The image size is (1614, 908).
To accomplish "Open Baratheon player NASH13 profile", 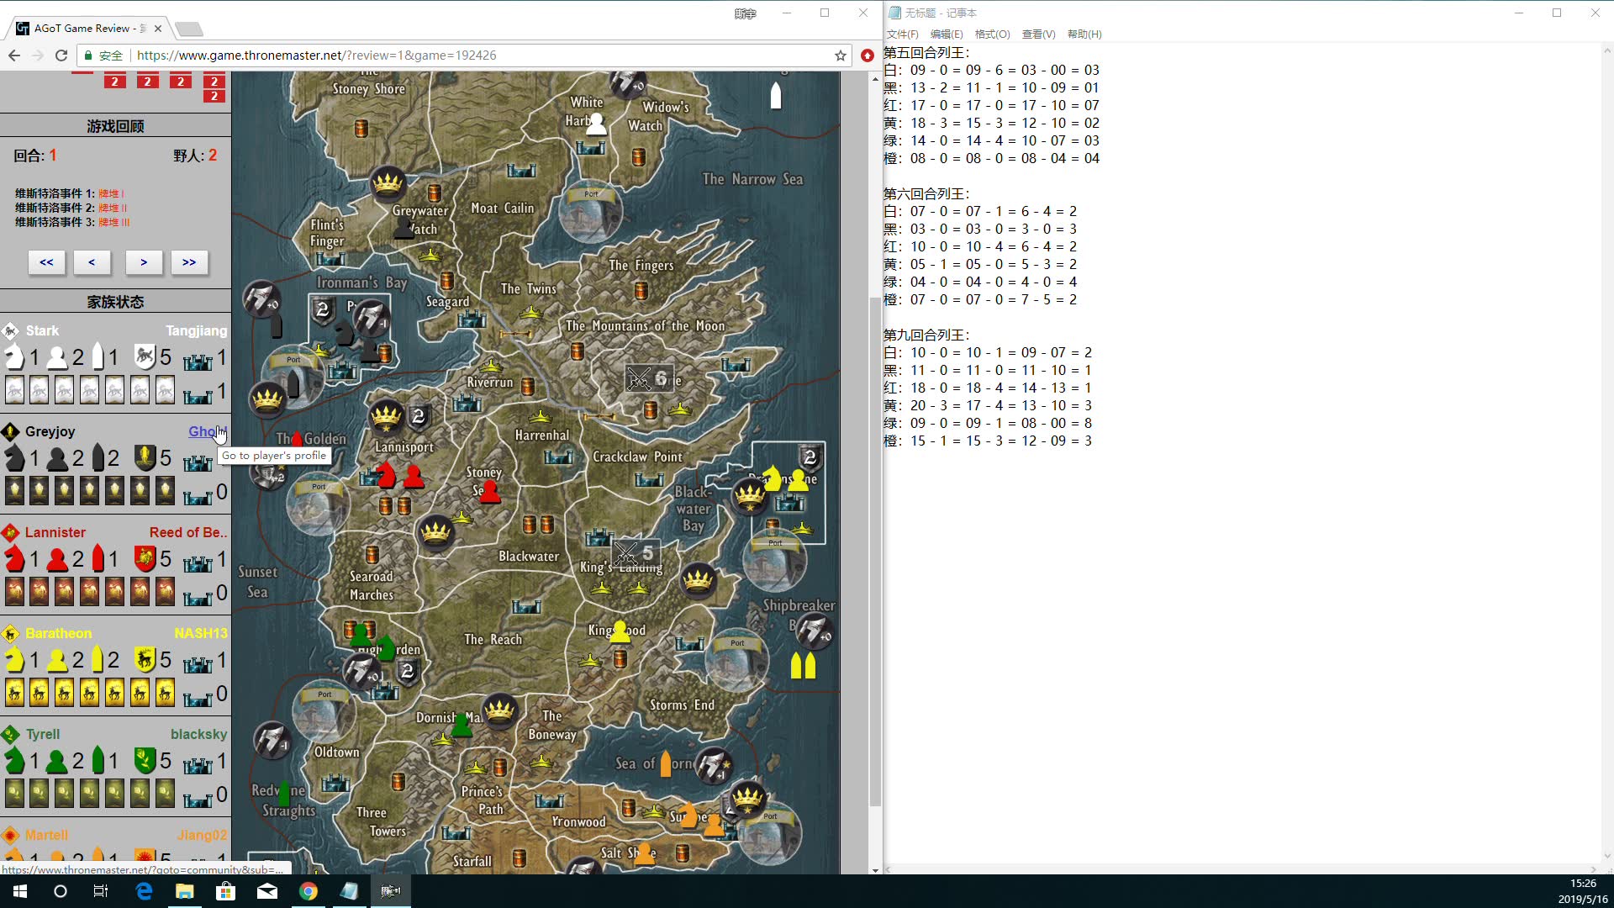I will click(x=201, y=633).
